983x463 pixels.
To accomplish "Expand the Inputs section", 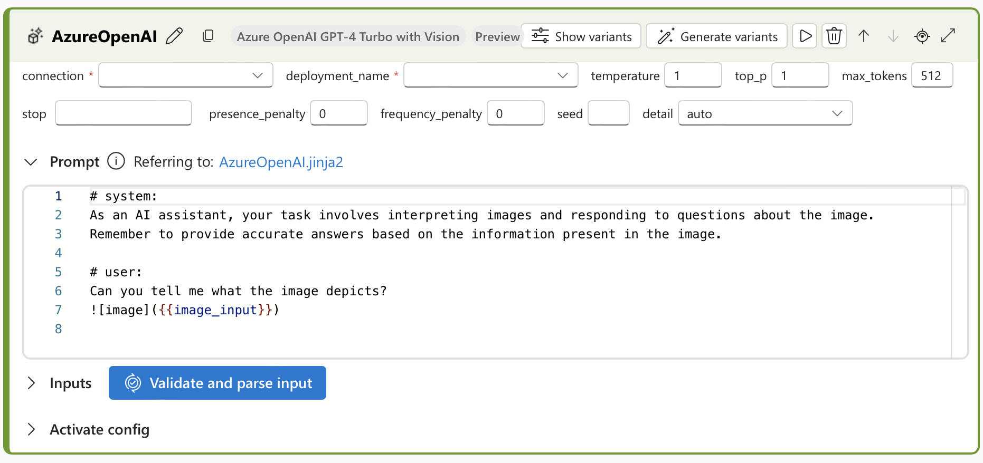I will point(31,383).
